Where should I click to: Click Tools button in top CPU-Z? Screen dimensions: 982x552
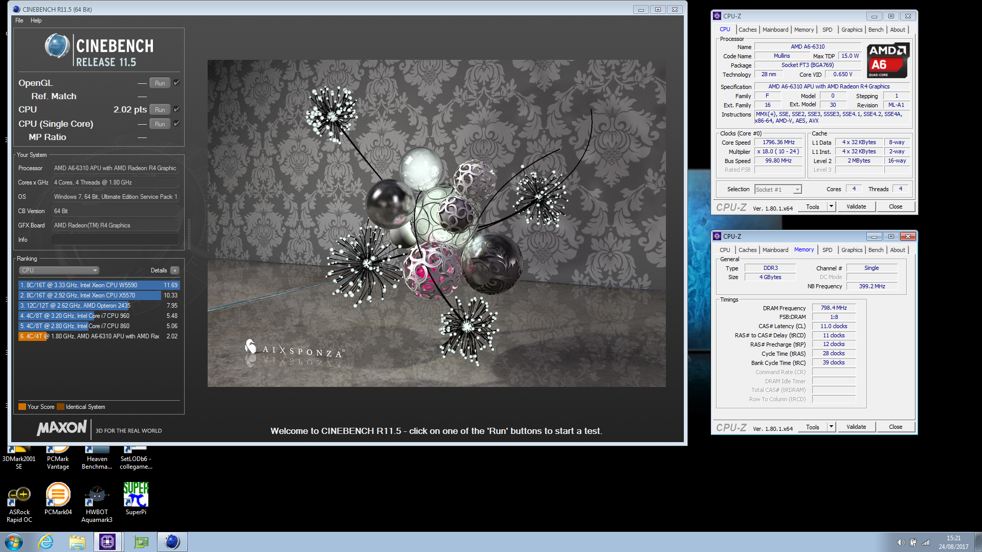click(x=813, y=206)
